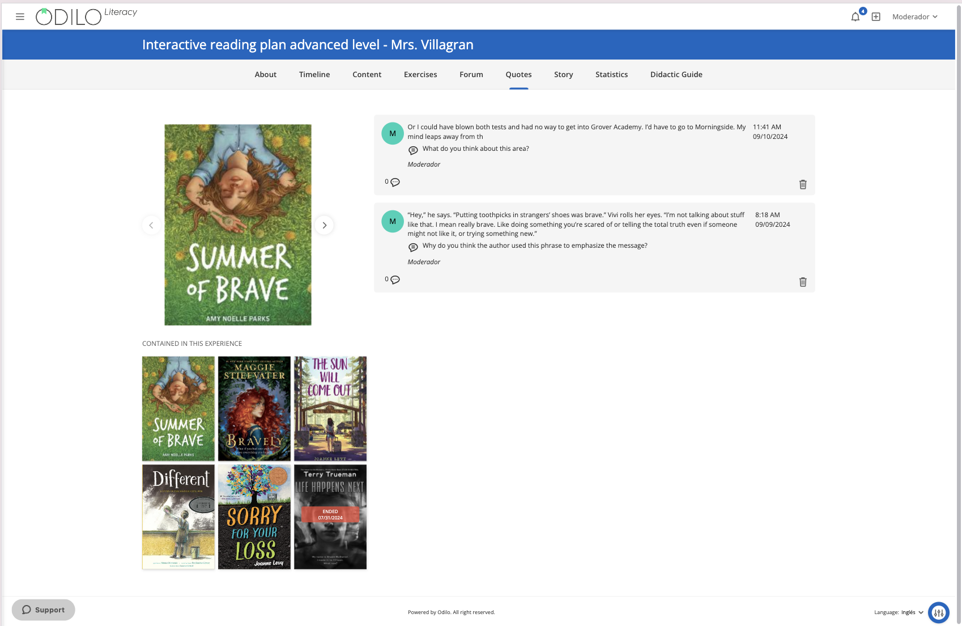Click the M avatar on Grover Academy quote
The height and width of the screenshot is (626, 962).
click(x=393, y=133)
